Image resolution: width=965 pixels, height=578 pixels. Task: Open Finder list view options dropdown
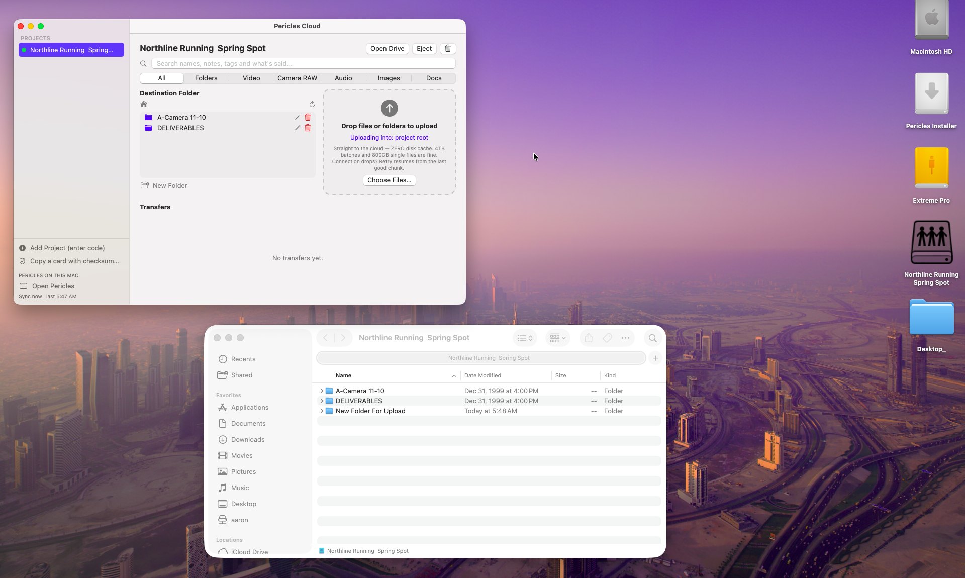525,338
